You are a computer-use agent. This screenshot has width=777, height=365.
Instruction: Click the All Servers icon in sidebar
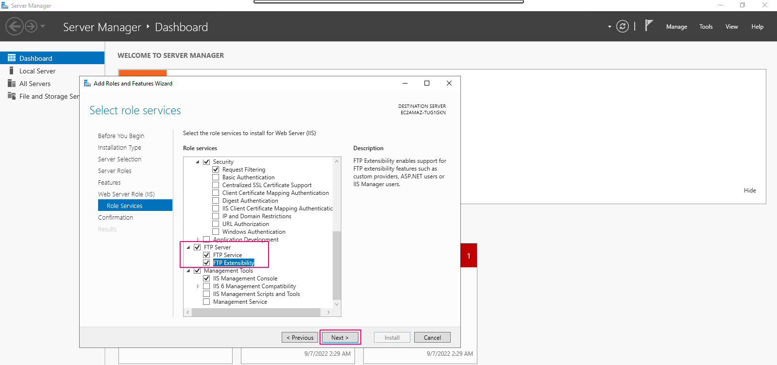click(x=12, y=84)
